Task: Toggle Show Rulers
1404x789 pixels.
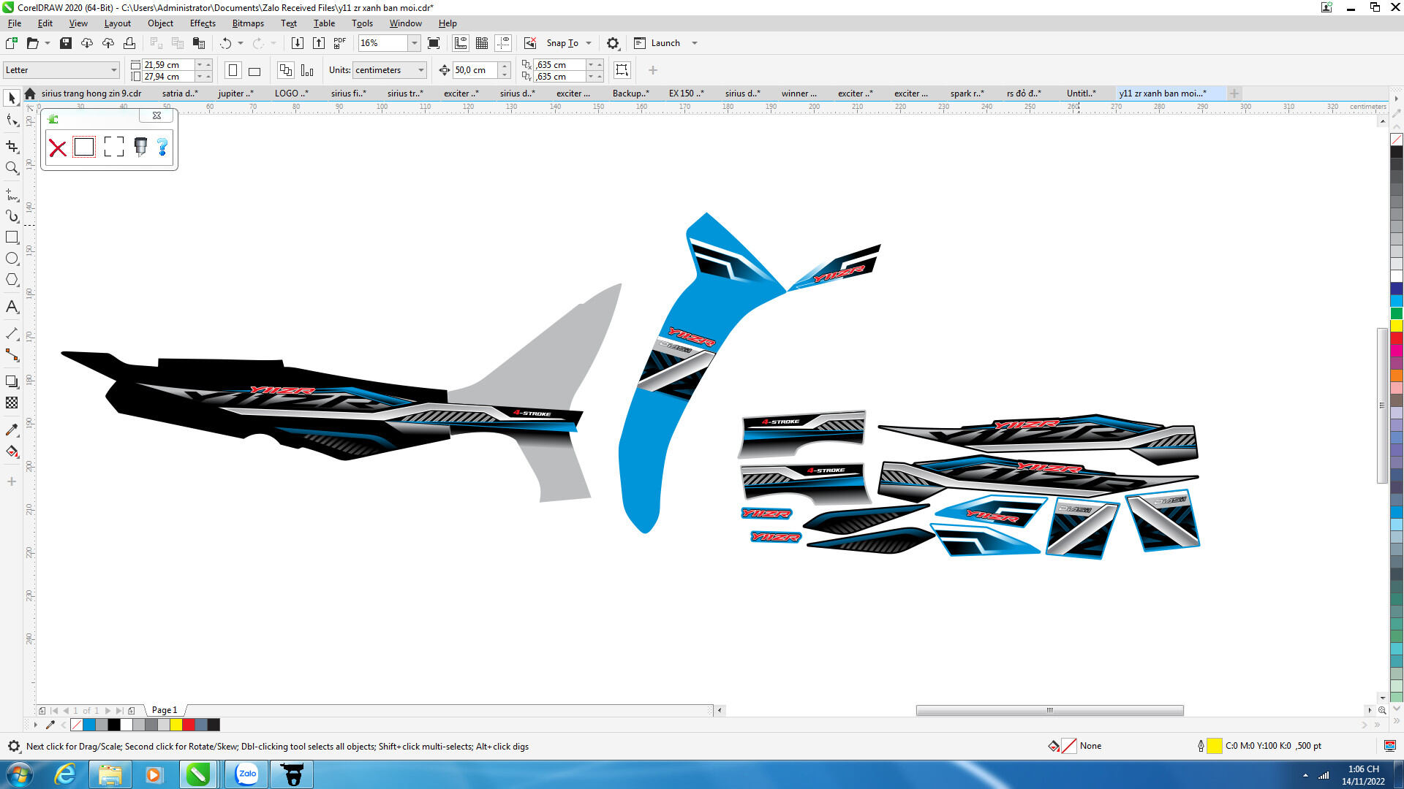Action: (x=461, y=43)
